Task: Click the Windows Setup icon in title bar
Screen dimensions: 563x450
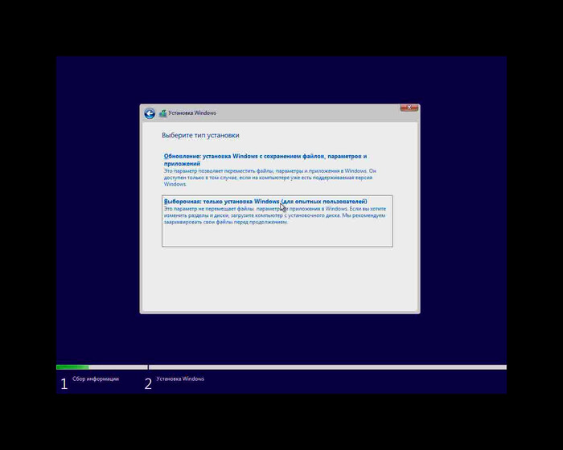Action: point(162,113)
